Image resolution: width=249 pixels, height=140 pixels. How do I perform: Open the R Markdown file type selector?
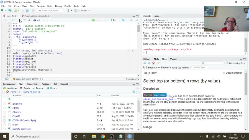click(x=132, y=79)
